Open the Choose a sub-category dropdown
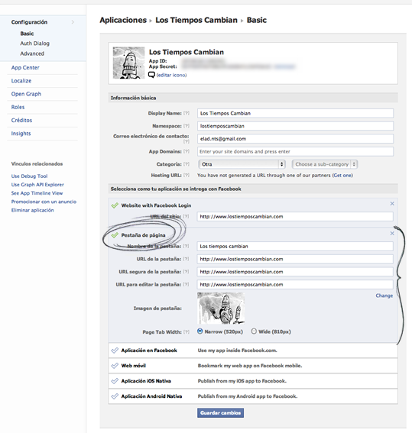 pyautogui.click(x=325, y=164)
